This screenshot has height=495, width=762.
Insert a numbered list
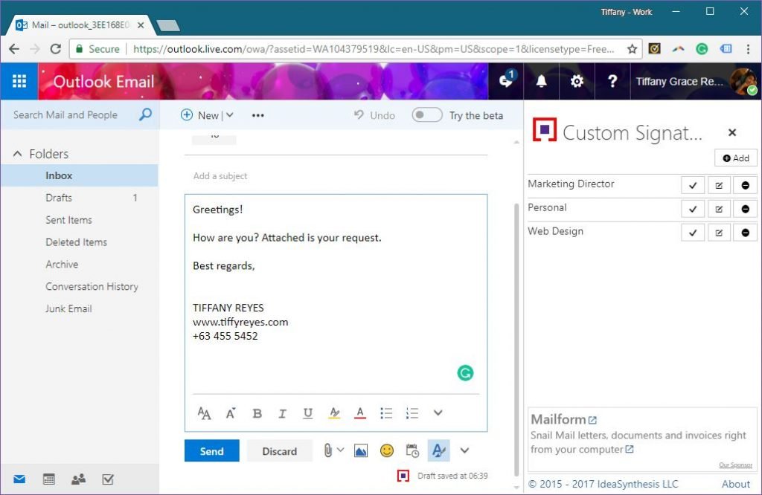[x=412, y=412]
